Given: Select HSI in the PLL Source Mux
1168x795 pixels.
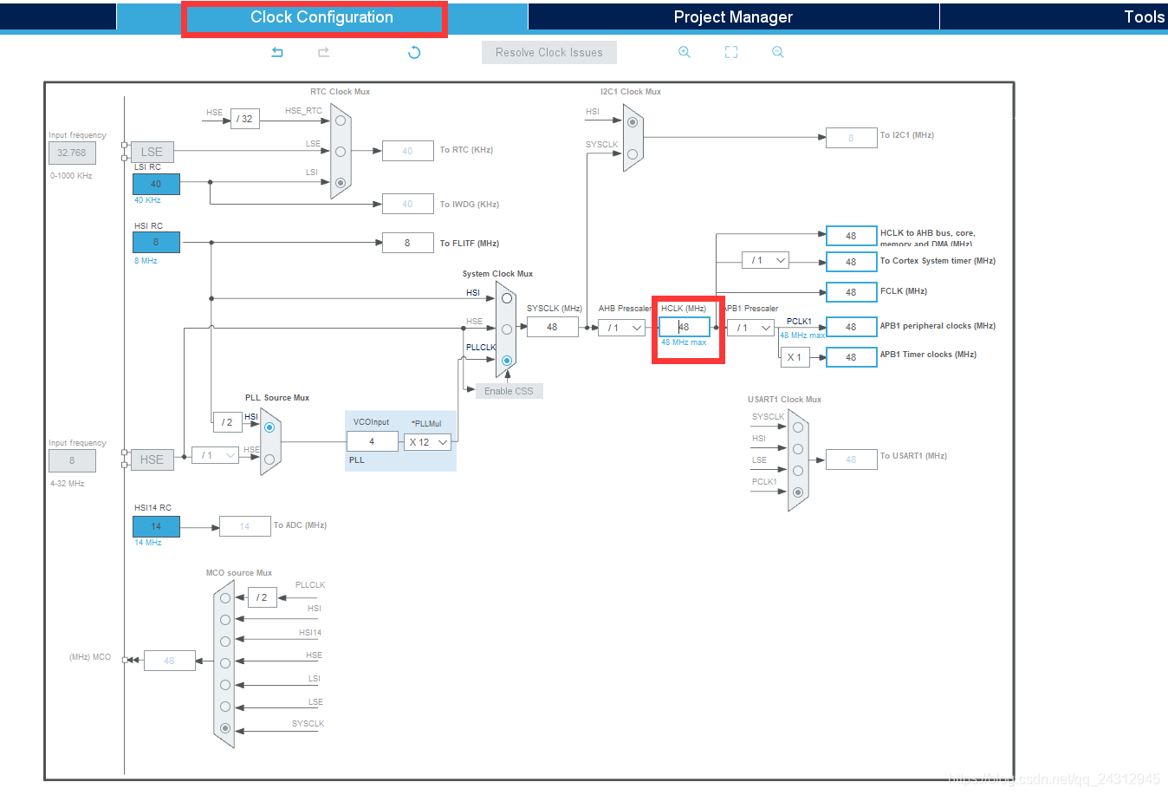Looking at the screenshot, I should pos(269,427).
